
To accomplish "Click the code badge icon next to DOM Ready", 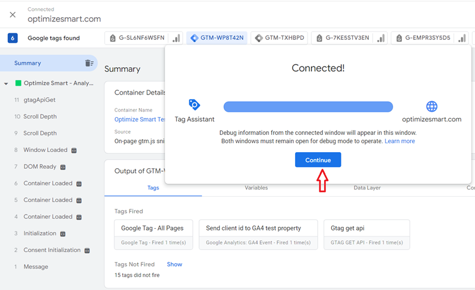I will click(x=63, y=167).
